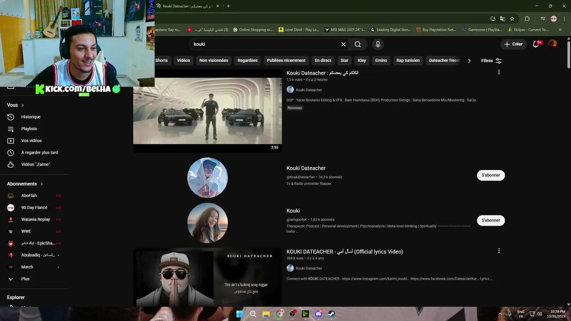Show hidden system tray icons
Image resolution: width=571 pixels, height=321 pixels.
pos(500,314)
